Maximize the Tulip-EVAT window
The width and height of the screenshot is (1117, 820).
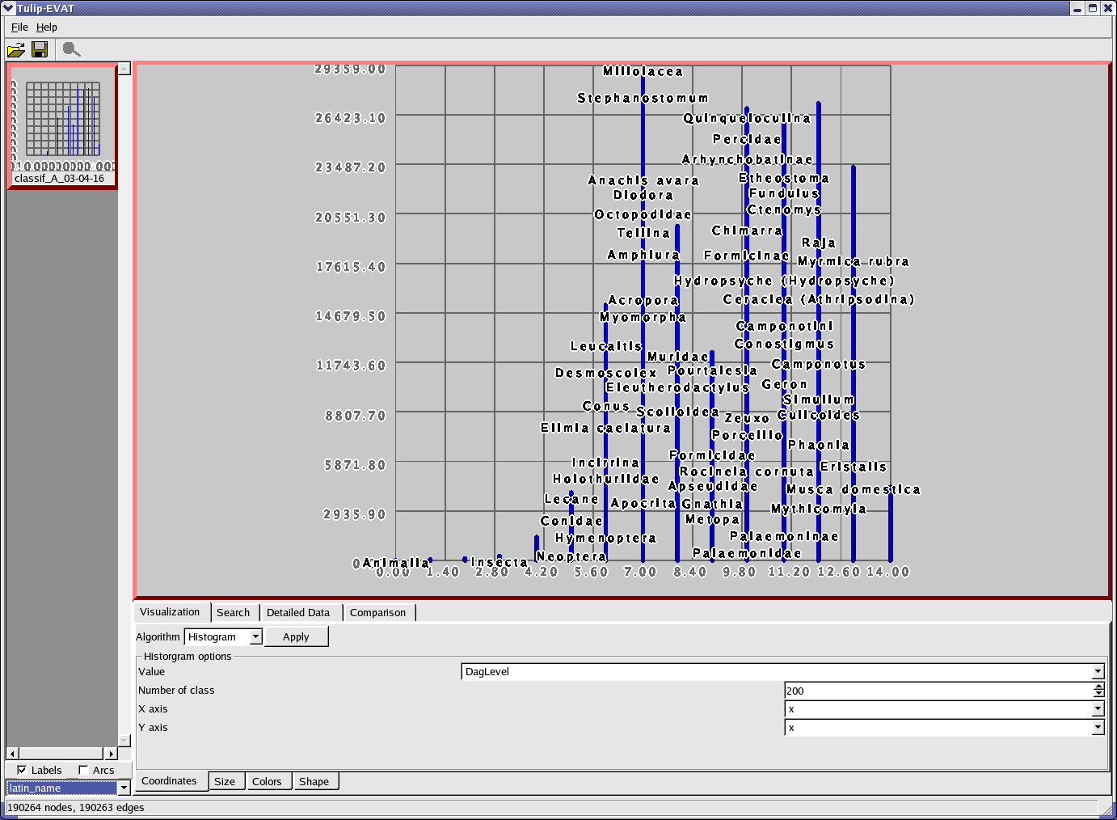[1093, 8]
